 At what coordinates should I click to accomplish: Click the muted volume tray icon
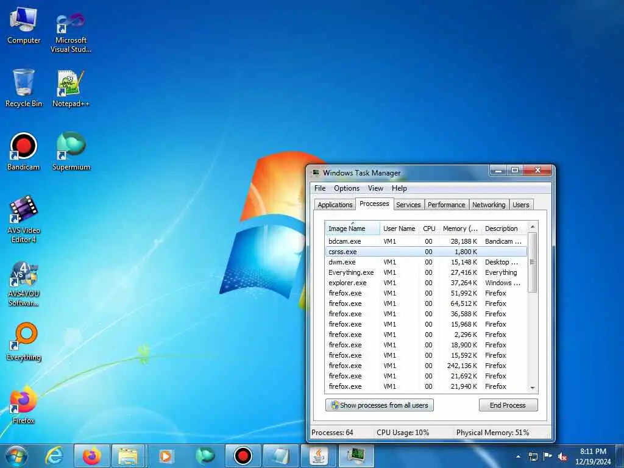[562, 456]
